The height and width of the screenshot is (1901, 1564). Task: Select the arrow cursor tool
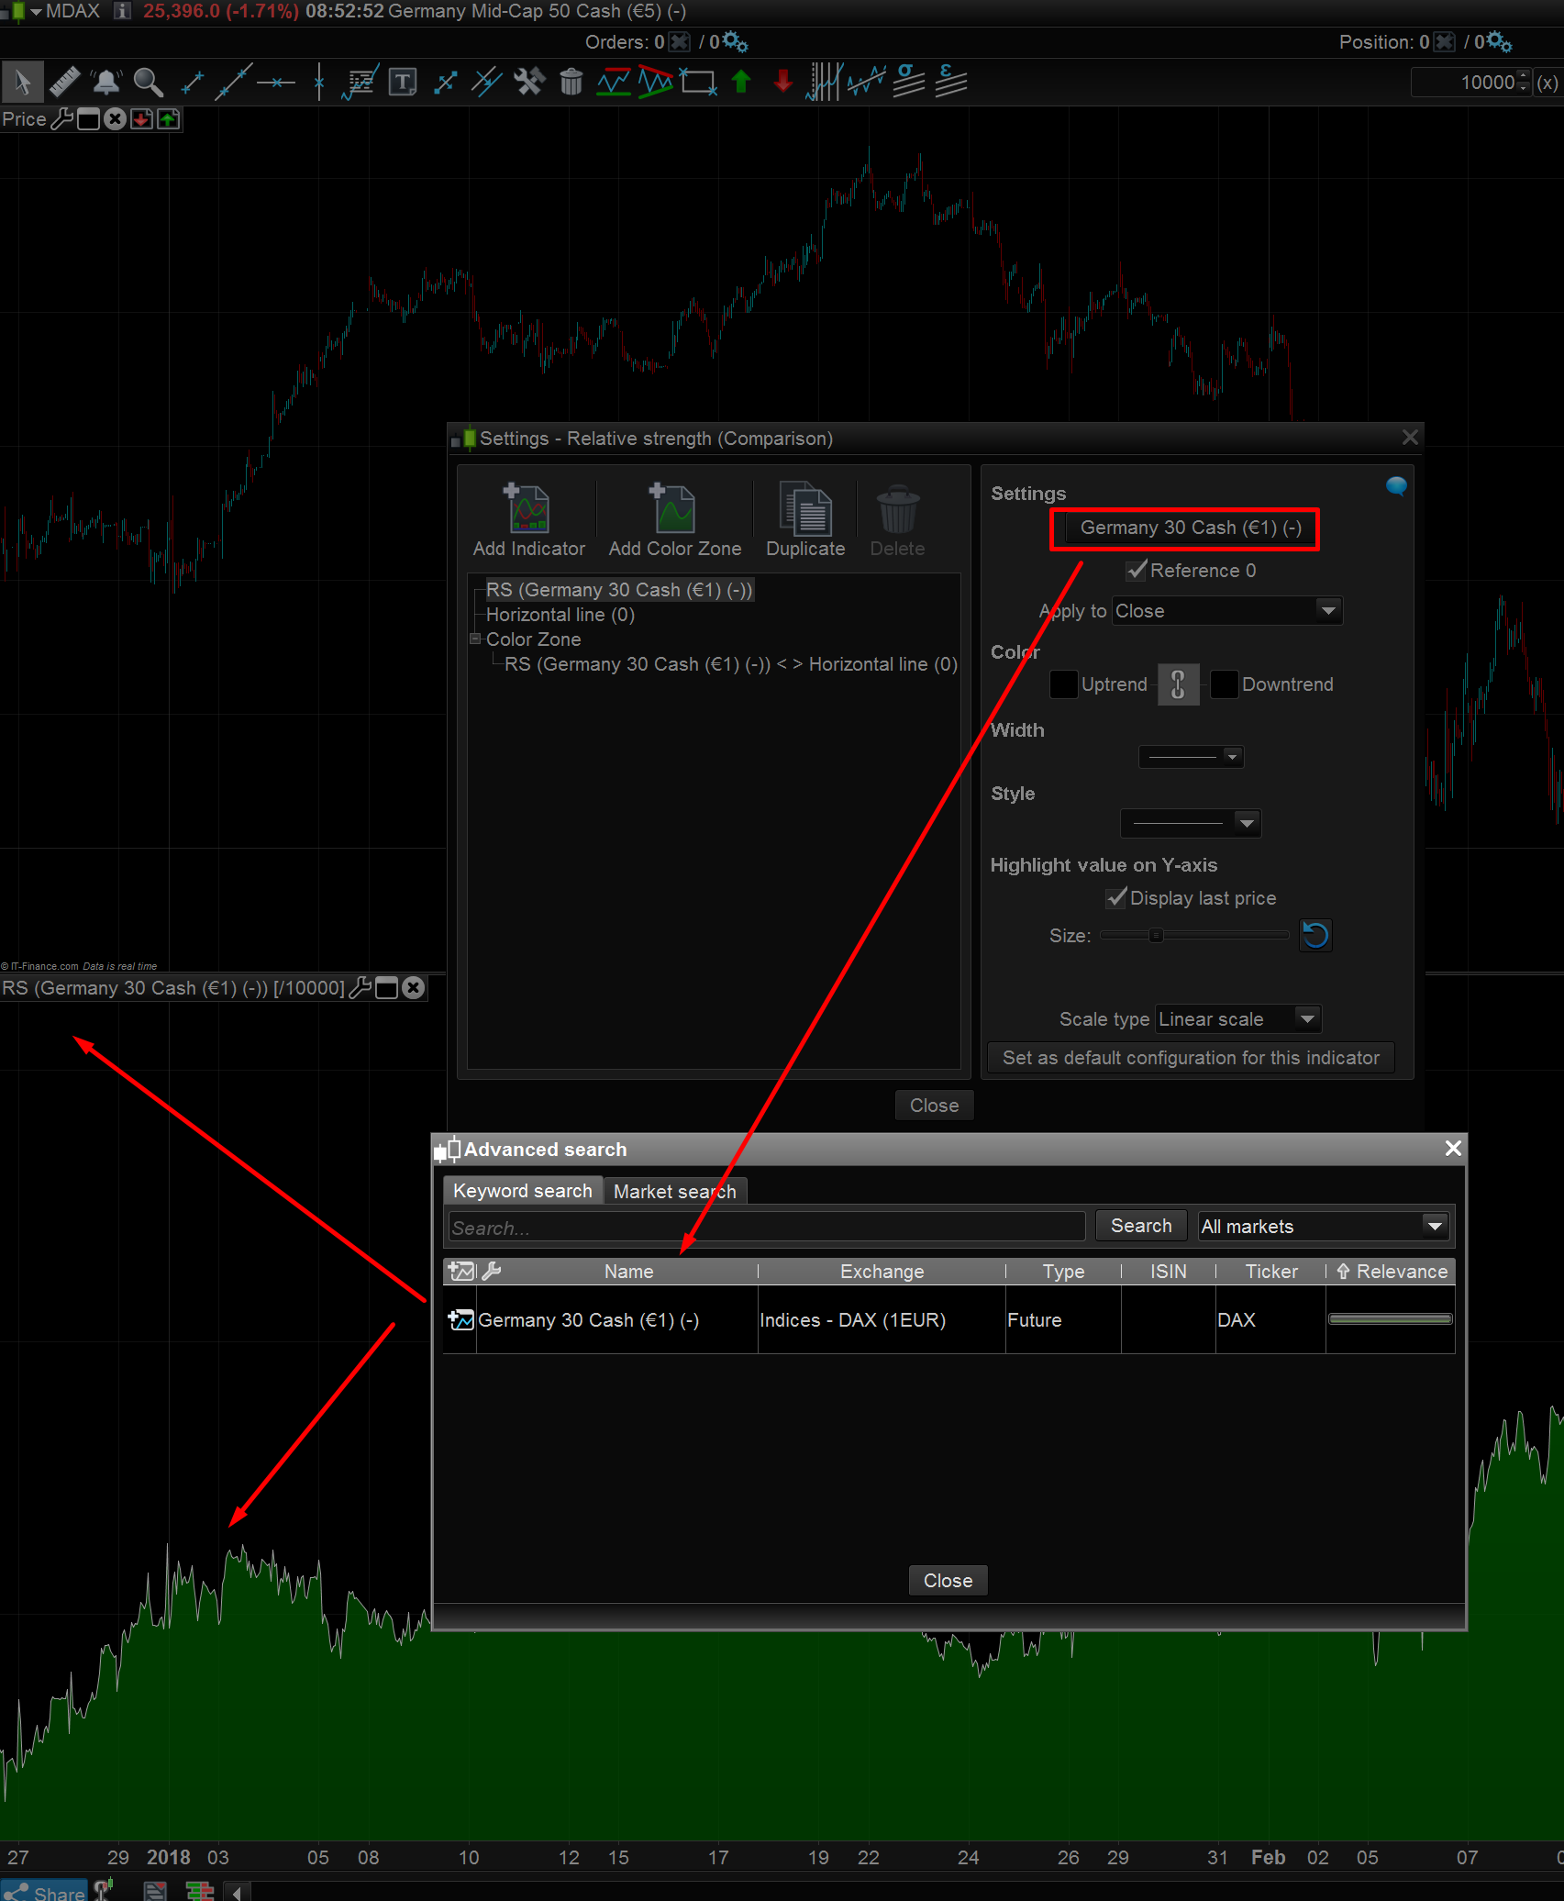click(22, 83)
